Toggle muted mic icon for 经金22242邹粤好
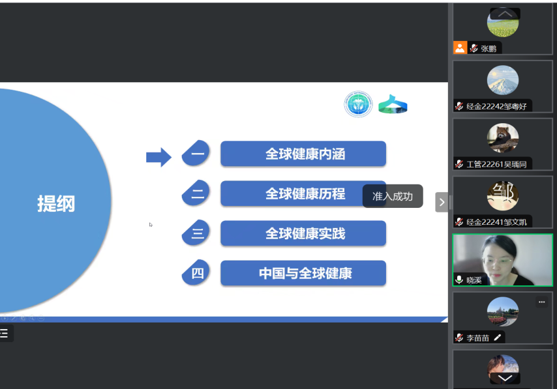This screenshot has height=389, width=557. click(459, 106)
